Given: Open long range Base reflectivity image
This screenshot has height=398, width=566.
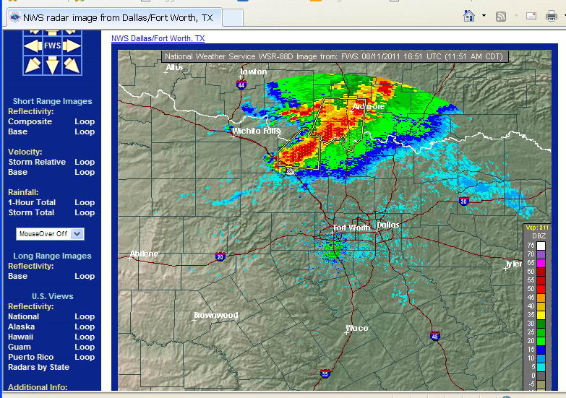Looking at the screenshot, I should click(x=17, y=276).
